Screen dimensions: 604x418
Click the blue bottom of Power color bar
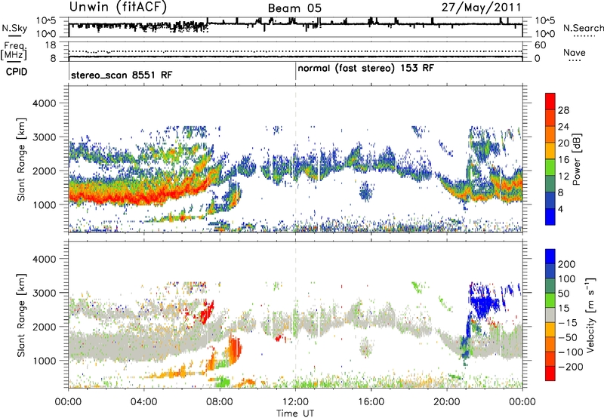tap(550, 217)
